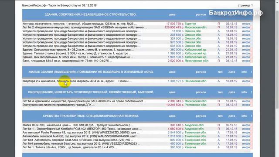
Task: Select Зерноуборочный Комбайн РСМ-102 description
Action: point(82,129)
